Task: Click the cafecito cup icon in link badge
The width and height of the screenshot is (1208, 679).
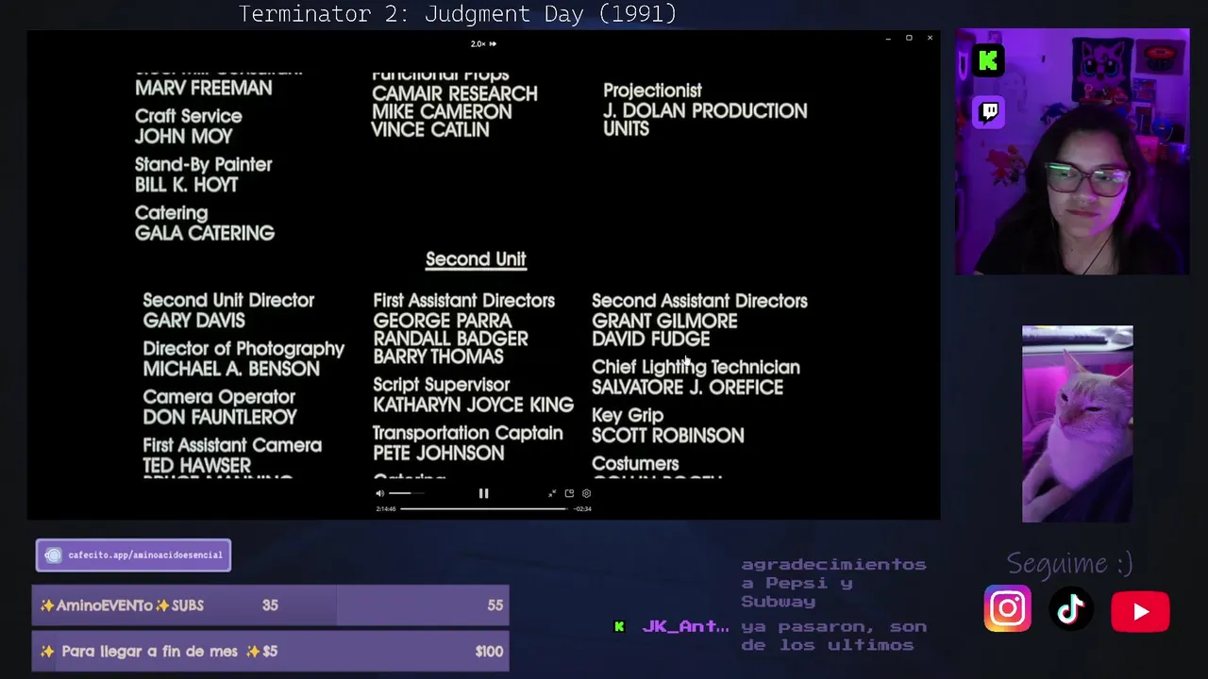Action: [54, 555]
